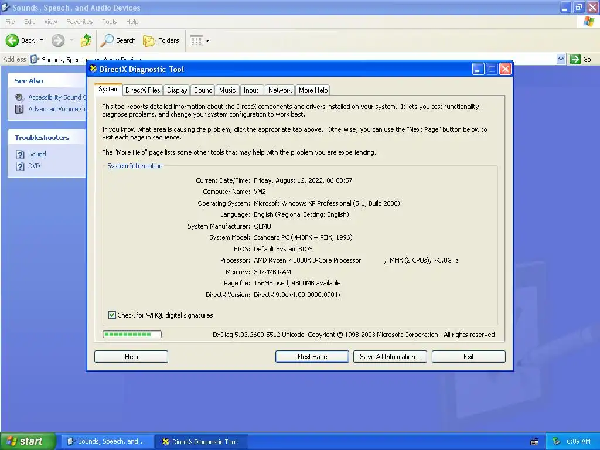Open the View menu

(50, 22)
